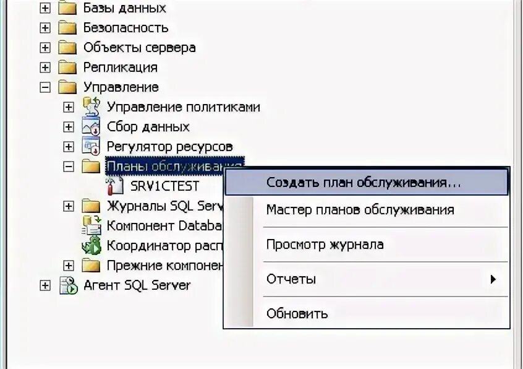Viewport: 523px width, 369px height.
Task: Click the Агент SQL Server icon
Action: click(69, 285)
